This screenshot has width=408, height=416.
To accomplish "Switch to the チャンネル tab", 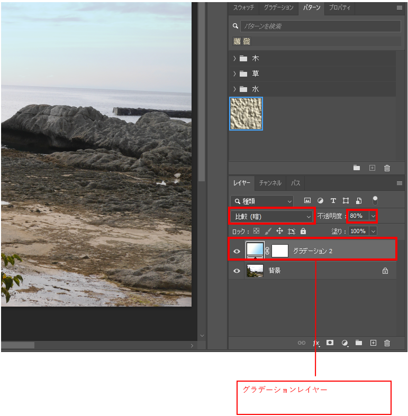I will [270, 183].
